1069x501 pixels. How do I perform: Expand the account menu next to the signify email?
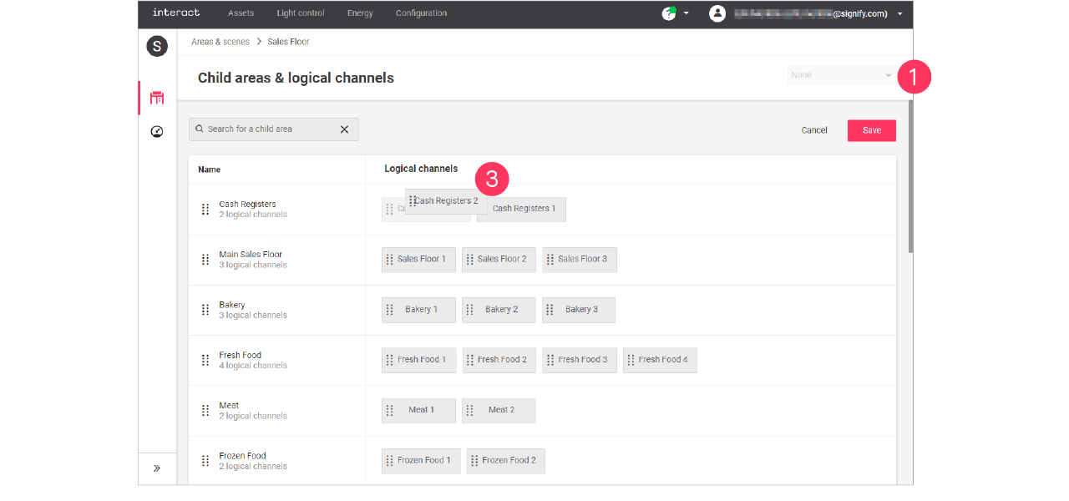(899, 13)
